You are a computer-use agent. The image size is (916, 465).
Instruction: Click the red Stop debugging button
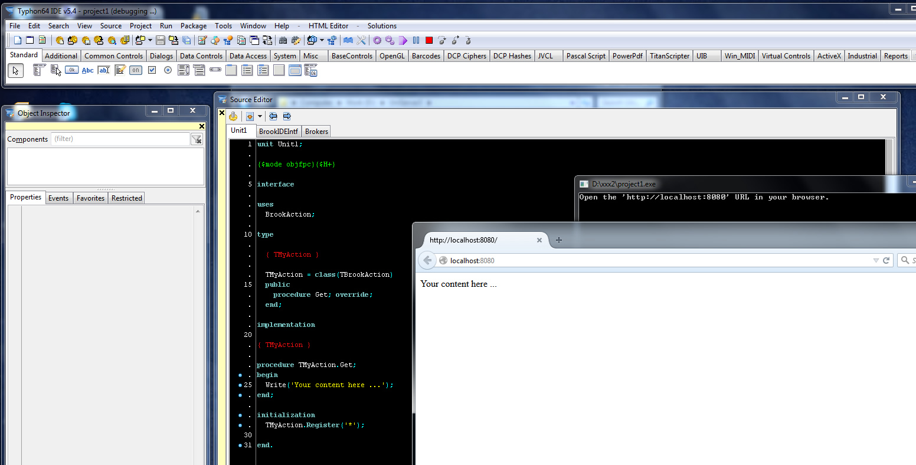(x=429, y=41)
